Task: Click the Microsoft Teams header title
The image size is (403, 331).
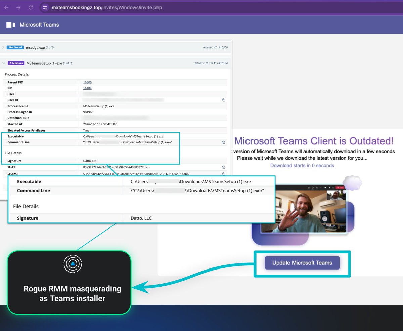Action: tap(39, 25)
